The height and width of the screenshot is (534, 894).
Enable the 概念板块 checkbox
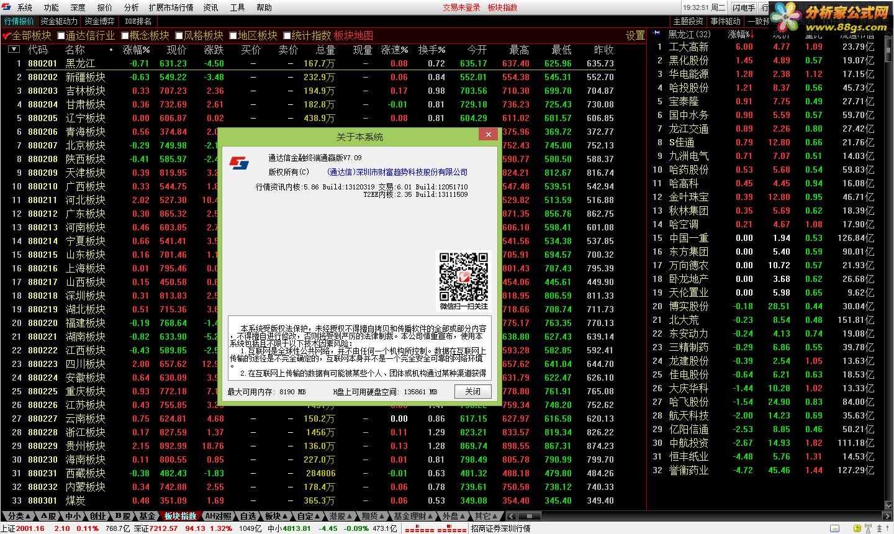[125, 35]
